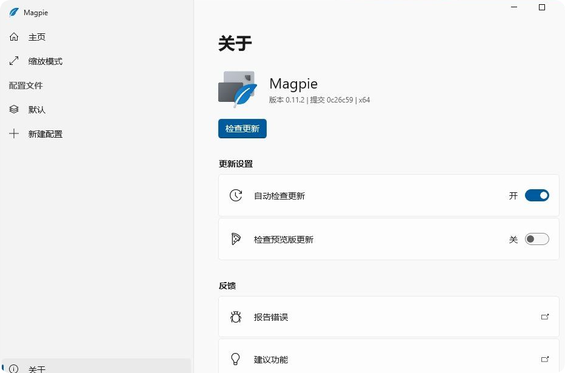The height and width of the screenshot is (373, 565).
Task: Open the 缩放模式 page
Action: [96, 61]
